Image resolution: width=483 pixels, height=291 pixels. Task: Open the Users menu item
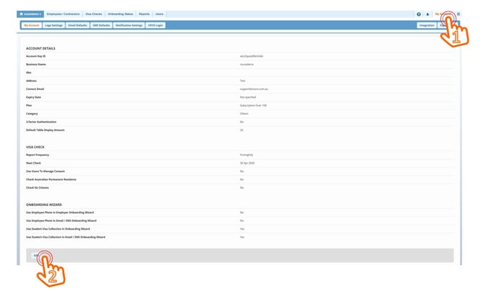(x=159, y=14)
